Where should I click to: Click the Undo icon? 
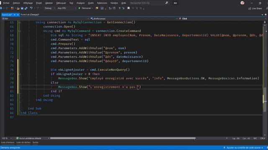[x=31, y=8]
